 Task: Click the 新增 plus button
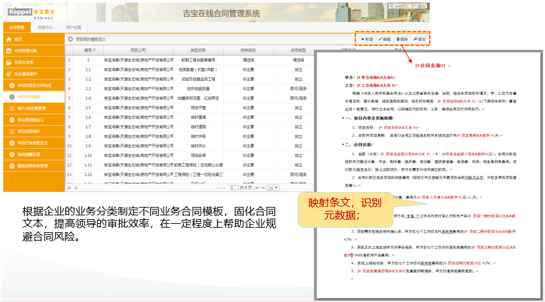point(367,39)
